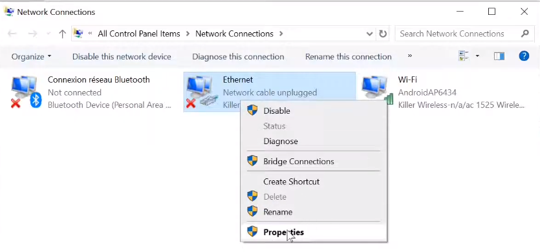Refresh the Network Connections view
Image resolution: width=540 pixels, height=252 pixels.
point(383,34)
